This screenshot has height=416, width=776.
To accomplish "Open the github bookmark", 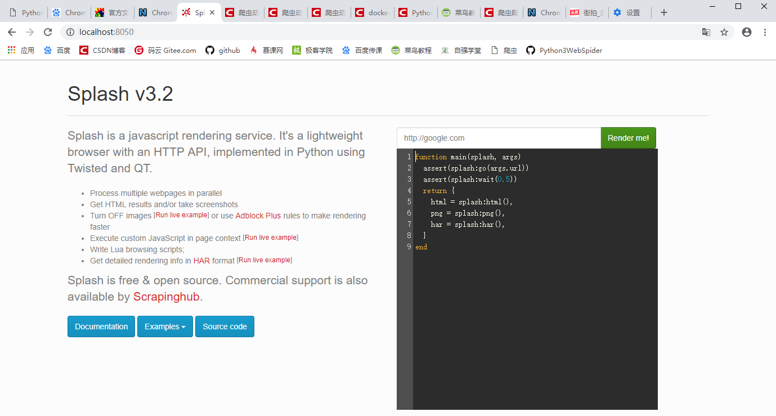I will pyautogui.click(x=223, y=50).
